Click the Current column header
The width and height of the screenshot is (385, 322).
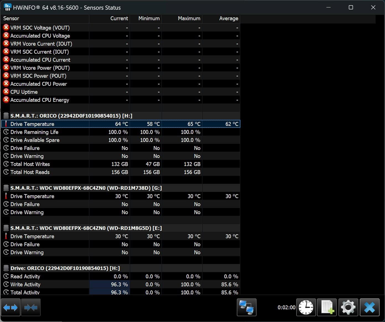click(119, 18)
